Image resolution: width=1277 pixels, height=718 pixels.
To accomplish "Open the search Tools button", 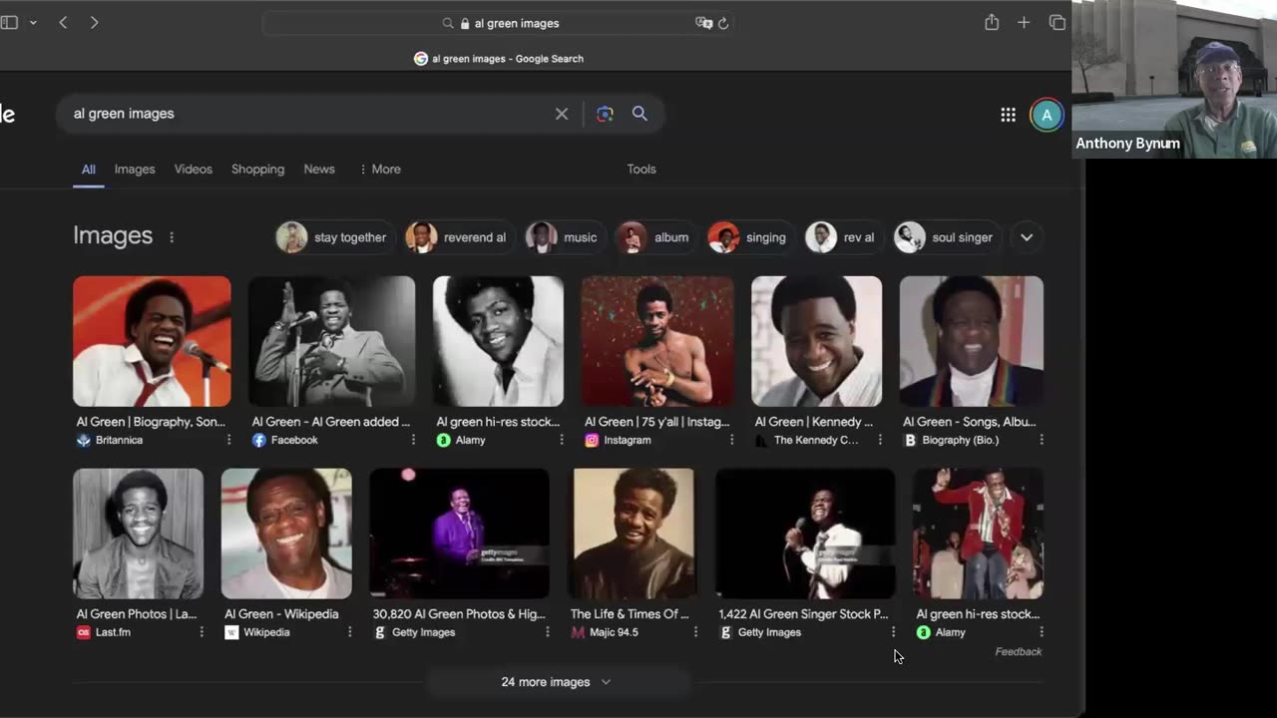I will tap(641, 170).
